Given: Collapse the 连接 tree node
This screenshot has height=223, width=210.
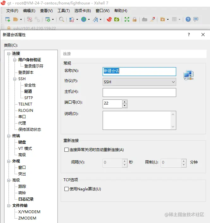Looking at the screenshot, I should click(9, 54).
